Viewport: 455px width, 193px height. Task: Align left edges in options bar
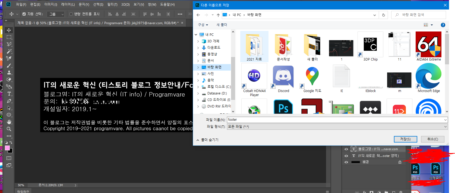pos(110,14)
